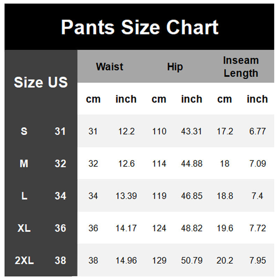Click the Hip column header
The width and height of the screenshot is (279, 279).
point(175,67)
